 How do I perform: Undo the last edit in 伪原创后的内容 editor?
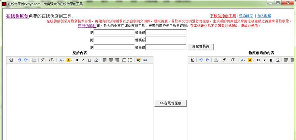pos(201,60)
